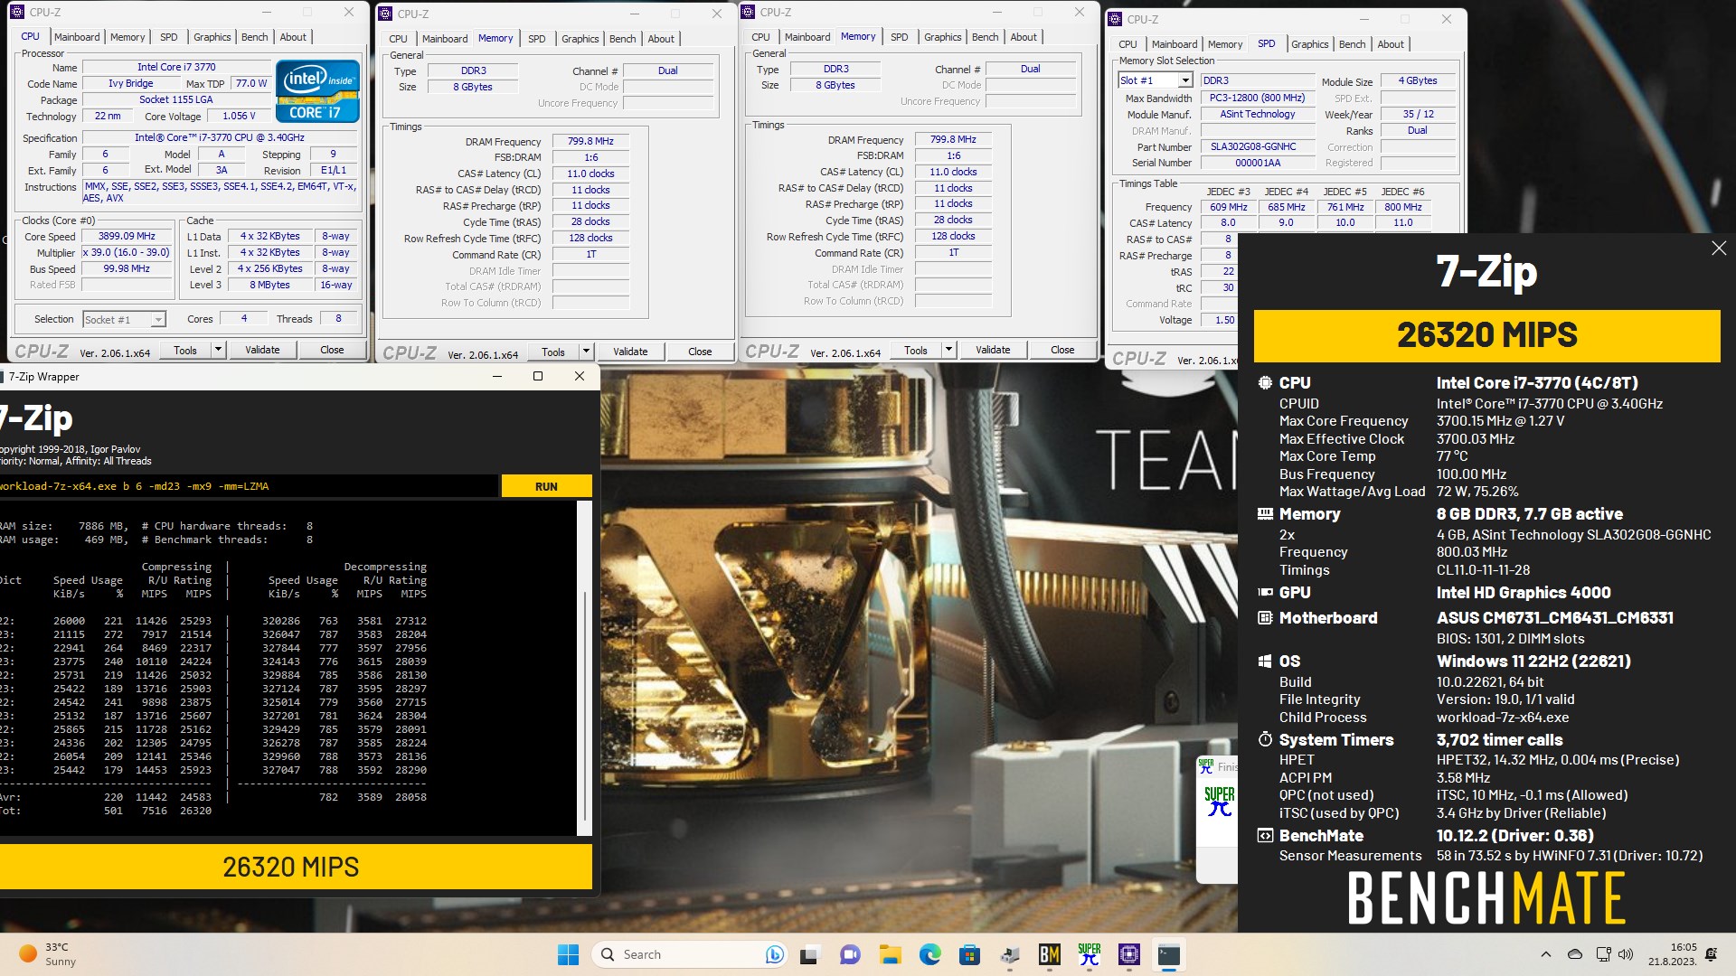Open the volume speaker tray icon

(1626, 954)
